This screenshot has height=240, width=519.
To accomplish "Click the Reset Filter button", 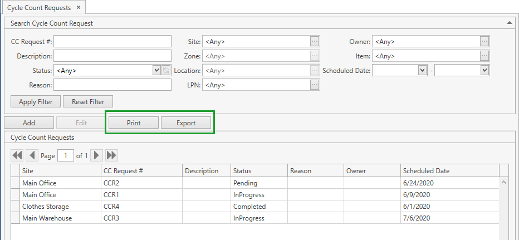I will pyautogui.click(x=88, y=102).
